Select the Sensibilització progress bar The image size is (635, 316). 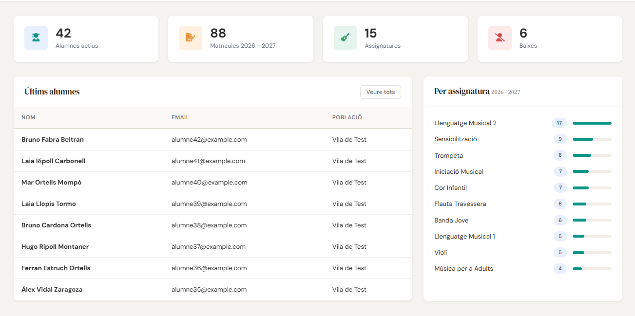pos(592,139)
